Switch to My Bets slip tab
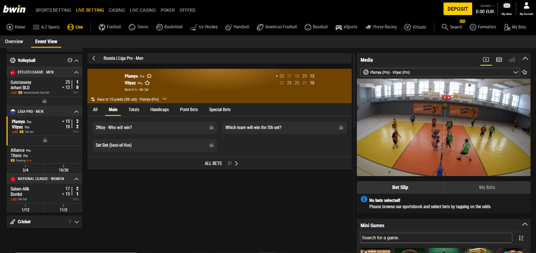Screen dimensions: 536x253 tap(487, 187)
